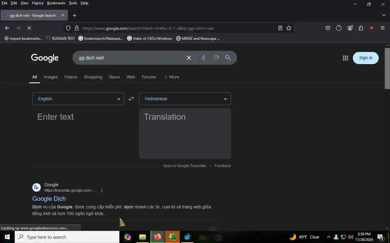Open the View menu

click(24, 3)
